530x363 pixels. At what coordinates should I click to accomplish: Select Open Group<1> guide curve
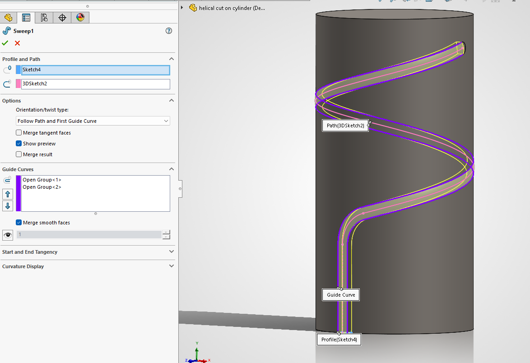click(42, 180)
